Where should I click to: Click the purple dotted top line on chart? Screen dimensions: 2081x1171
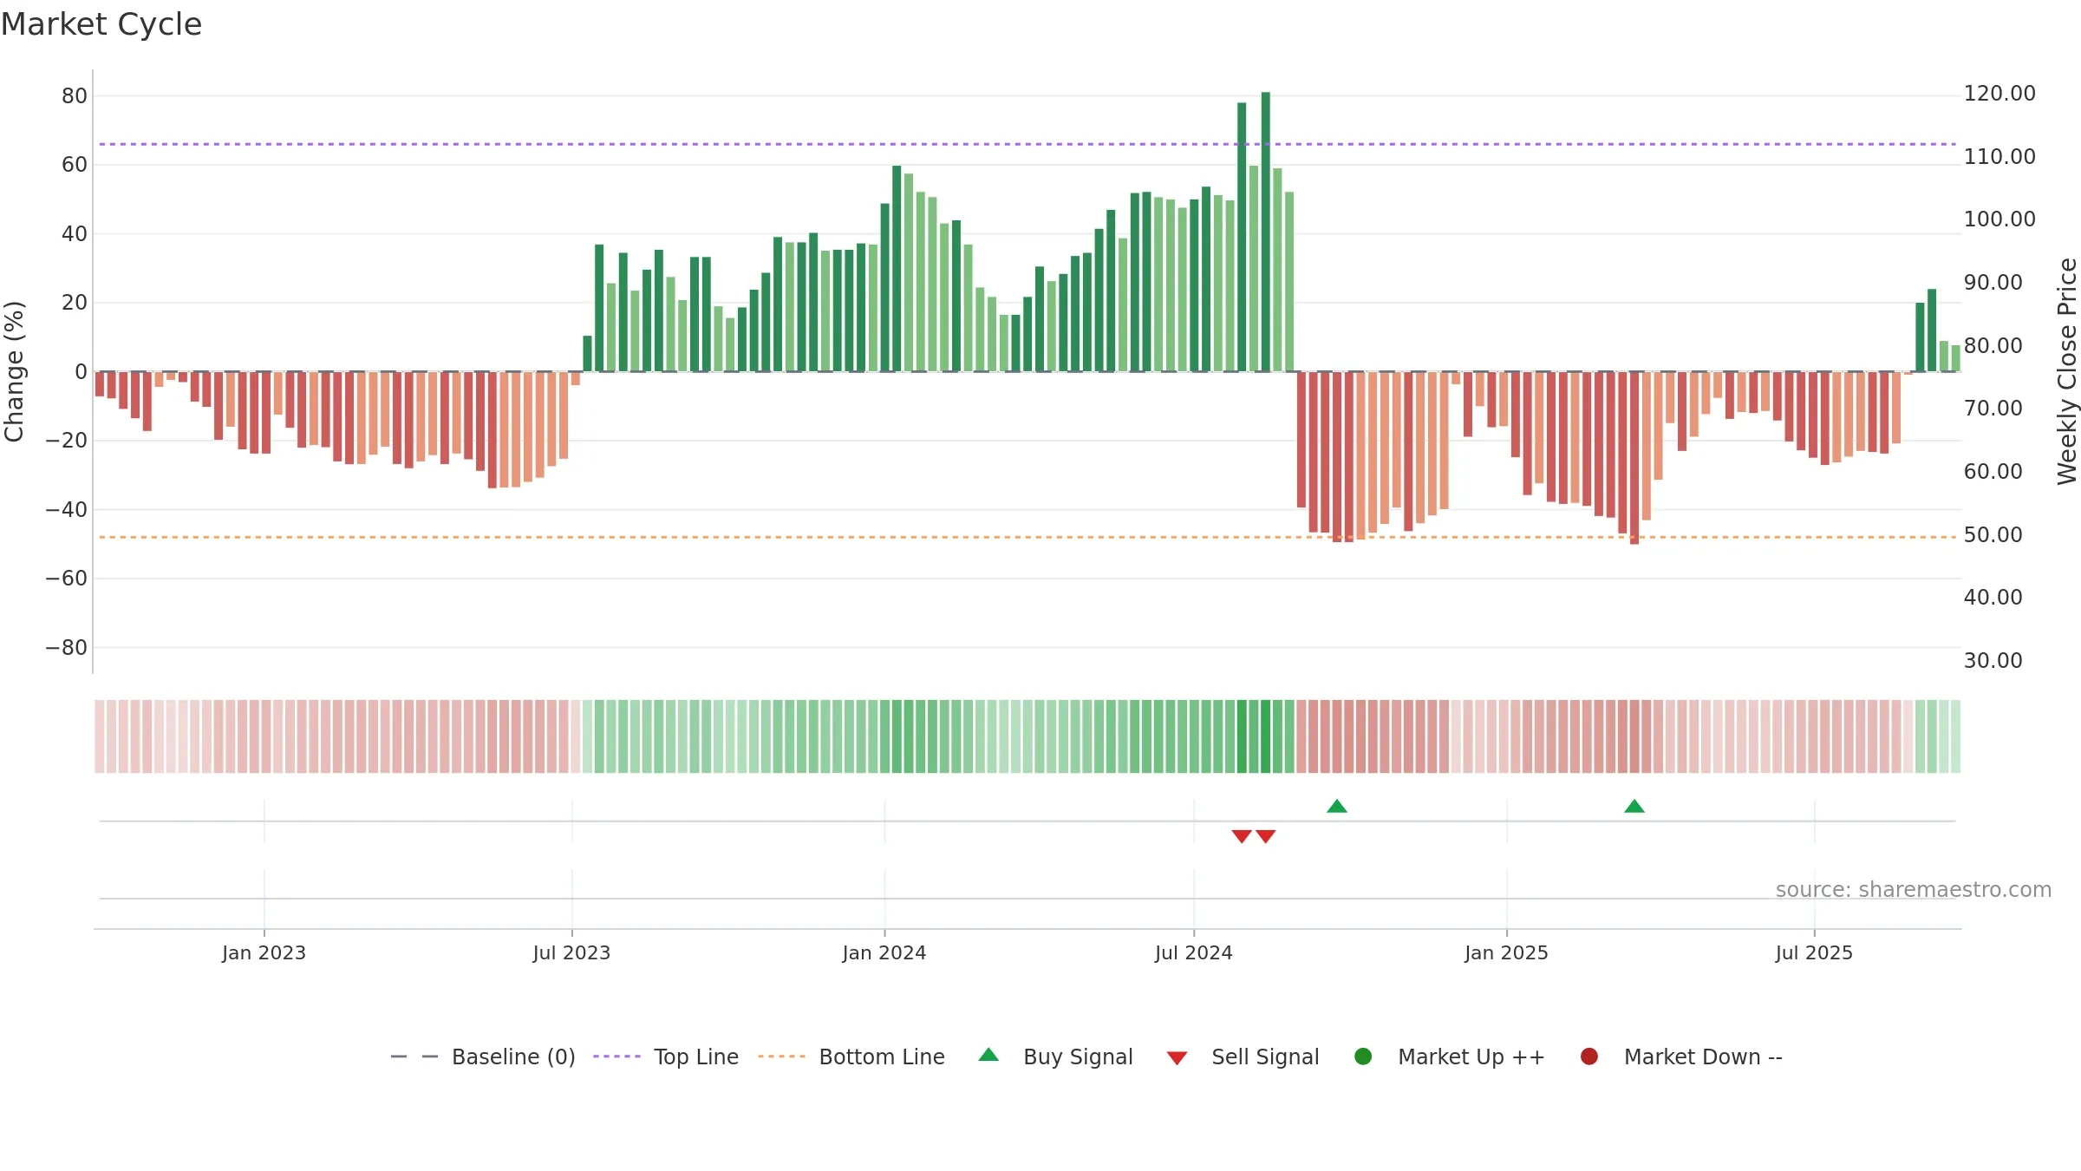point(1027,144)
